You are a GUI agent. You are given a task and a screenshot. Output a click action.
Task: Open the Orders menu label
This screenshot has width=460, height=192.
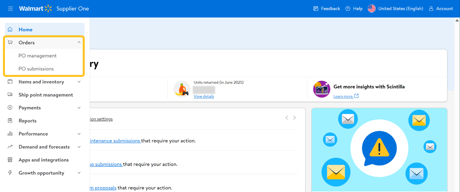point(27,43)
